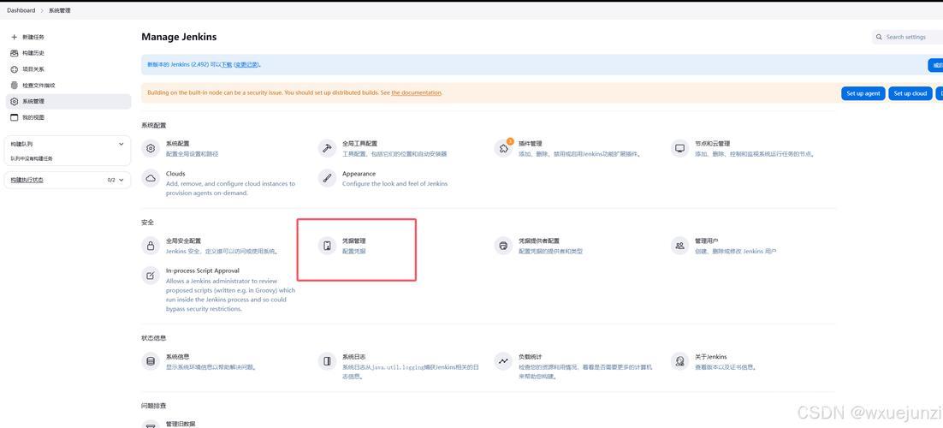Viewport: 943px width, 428px height.
Task: Click the plus icon beside 新建任务
Action: tap(15, 38)
